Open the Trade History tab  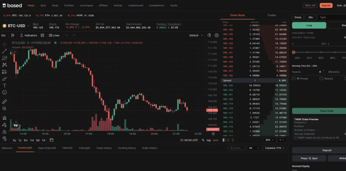click(104, 148)
